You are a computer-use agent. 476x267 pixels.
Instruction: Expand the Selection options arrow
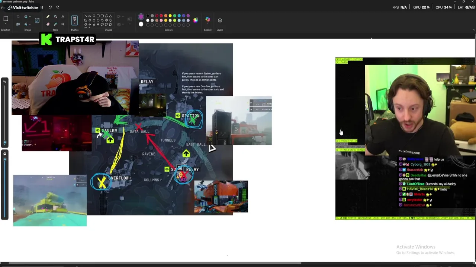[6, 24]
